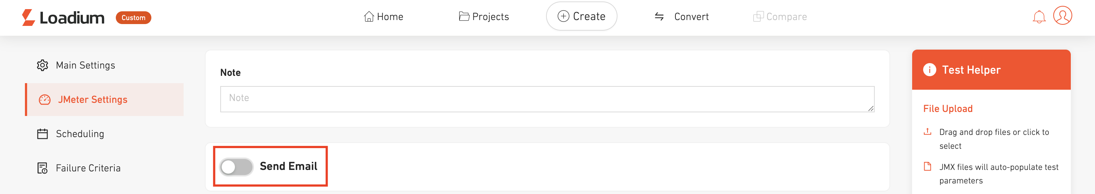Click into the Note text field
This screenshot has height=194, width=1095.
click(547, 99)
